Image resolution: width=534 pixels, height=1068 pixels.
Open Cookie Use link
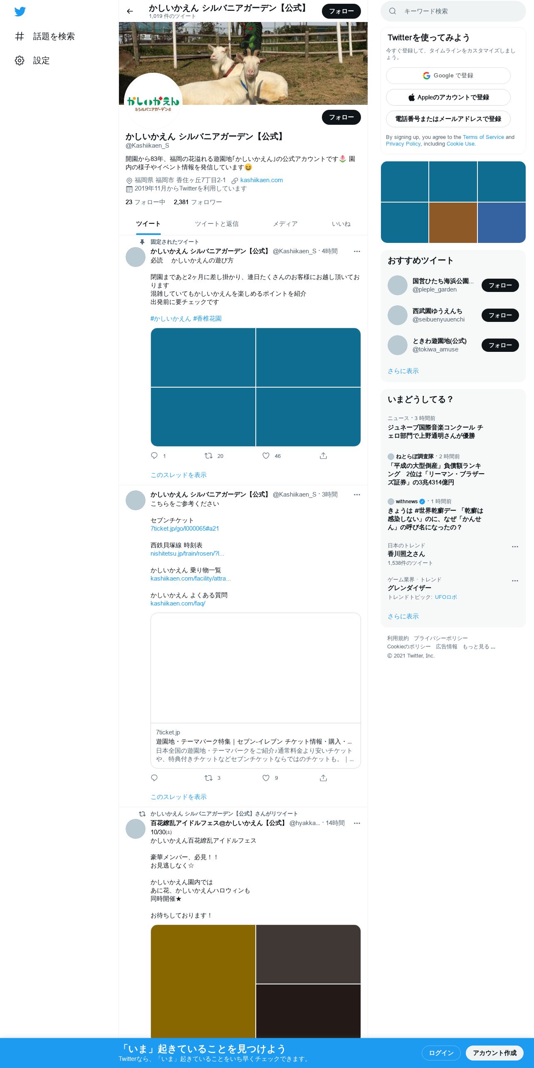[461, 144]
